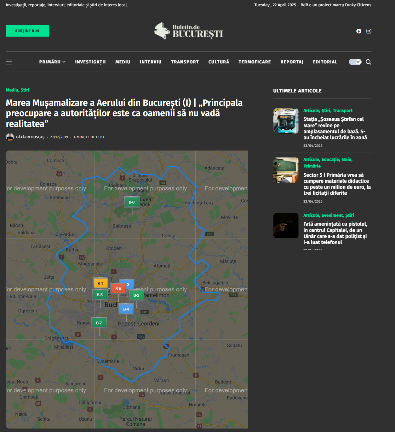This screenshot has width=395, height=432.
Task: Click the red B-6 map marker
Action: (x=118, y=288)
